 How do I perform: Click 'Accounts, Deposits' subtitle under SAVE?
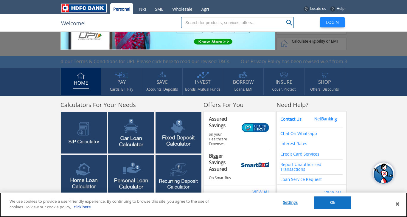[x=162, y=89]
